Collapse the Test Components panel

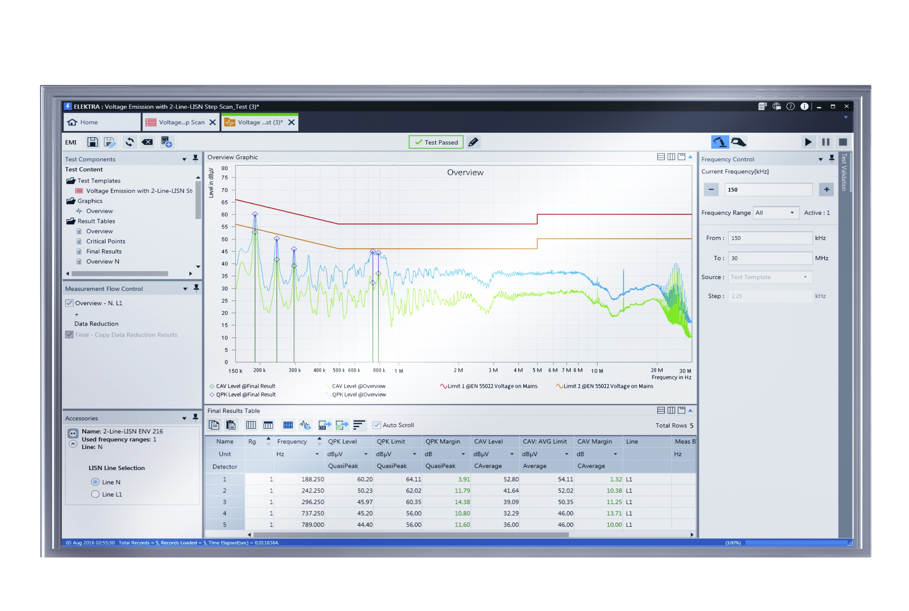coord(184,159)
